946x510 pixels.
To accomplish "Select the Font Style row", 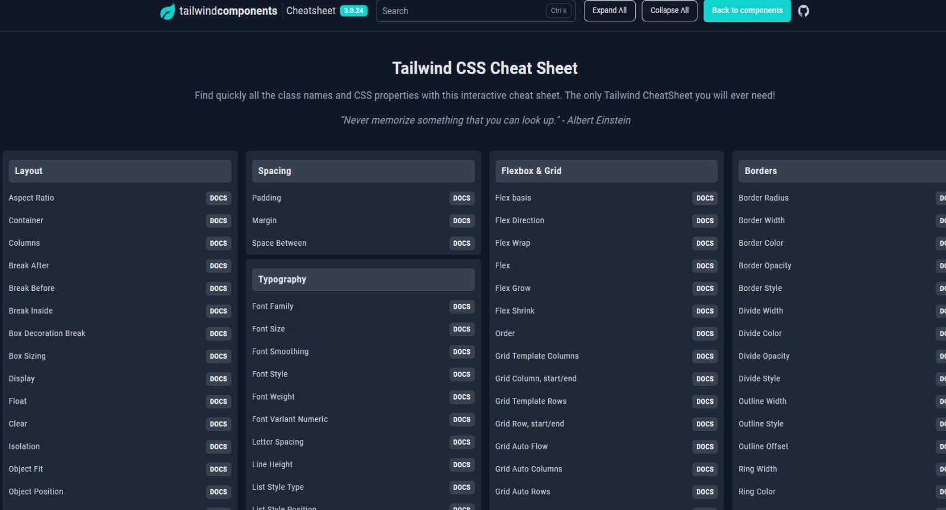I will tap(363, 375).
